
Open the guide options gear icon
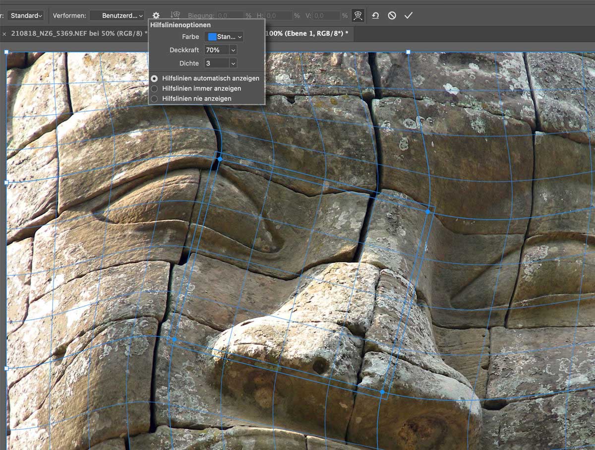click(156, 16)
